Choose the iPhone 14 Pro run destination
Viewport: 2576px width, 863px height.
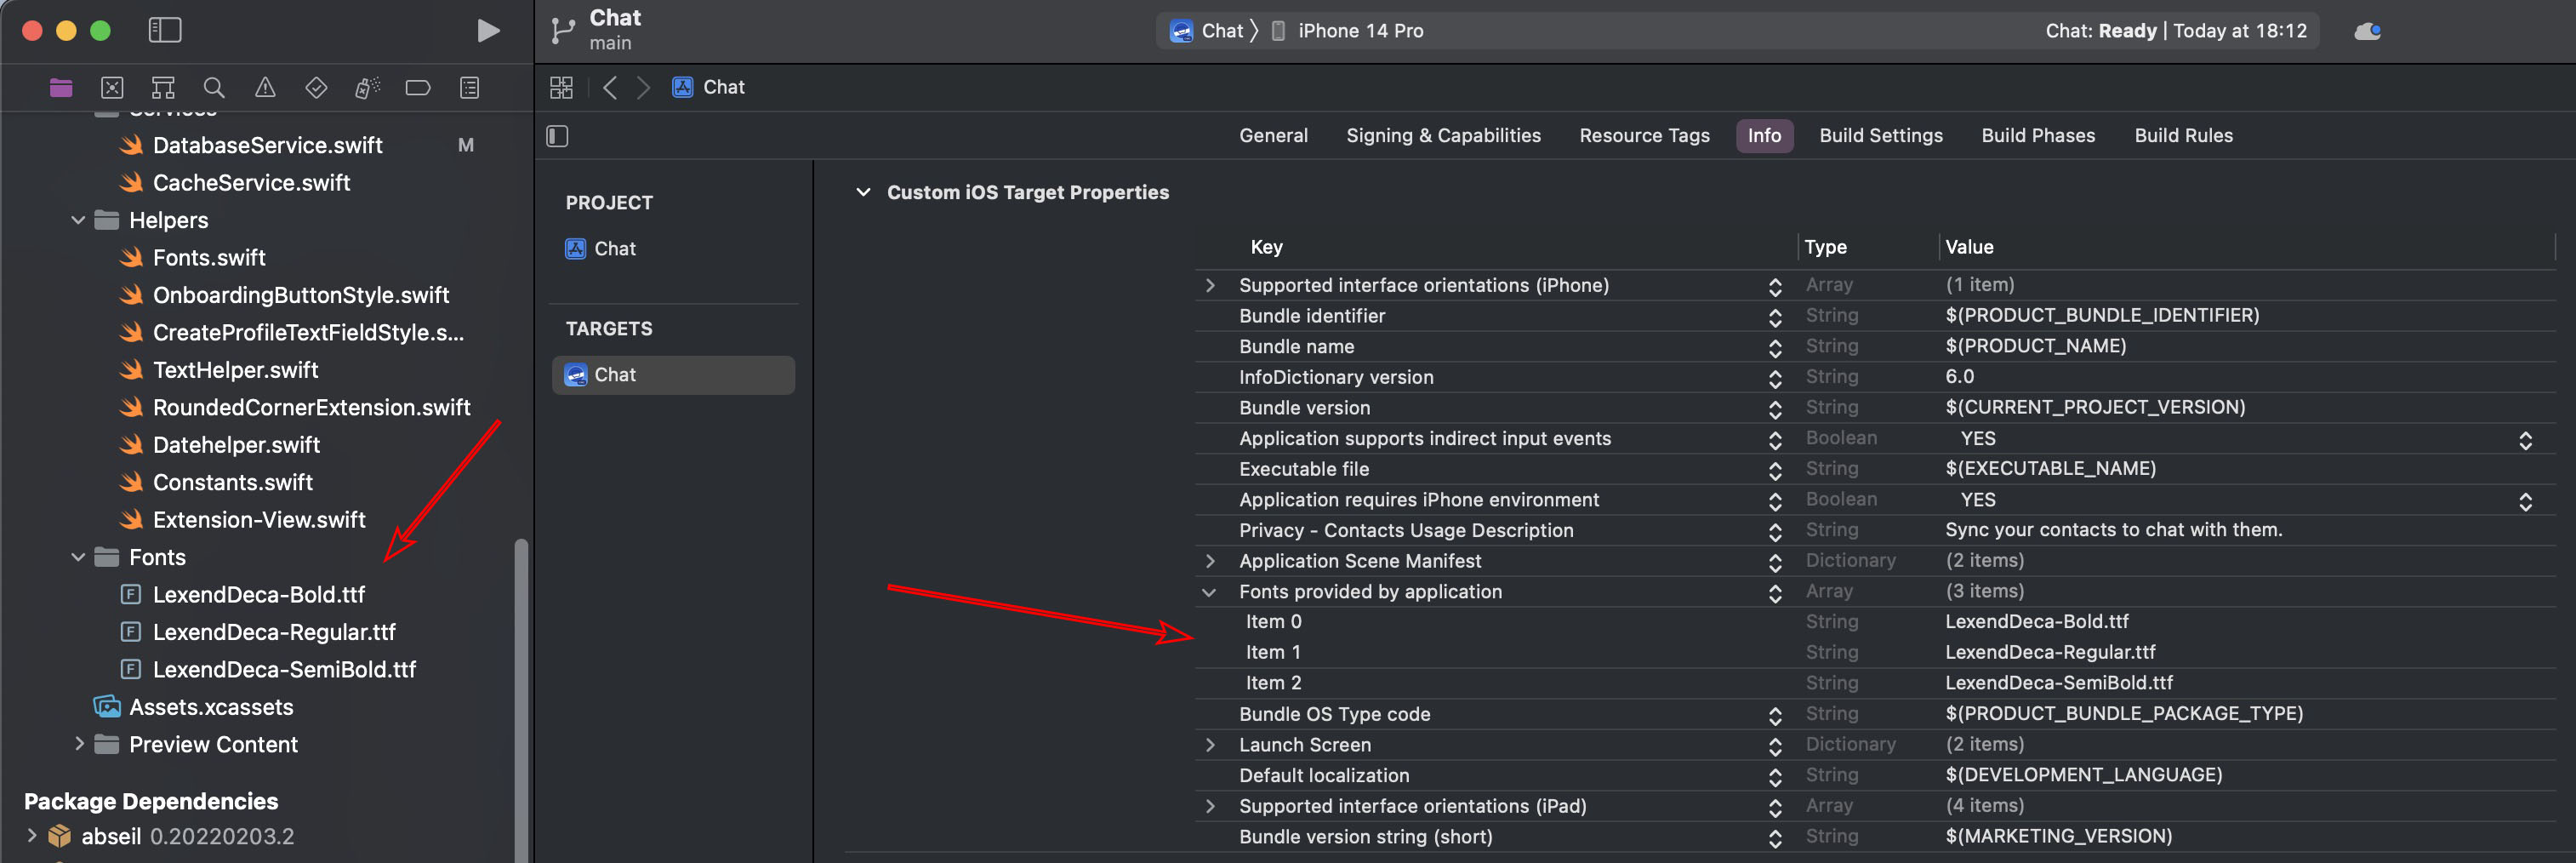(1347, 31)
